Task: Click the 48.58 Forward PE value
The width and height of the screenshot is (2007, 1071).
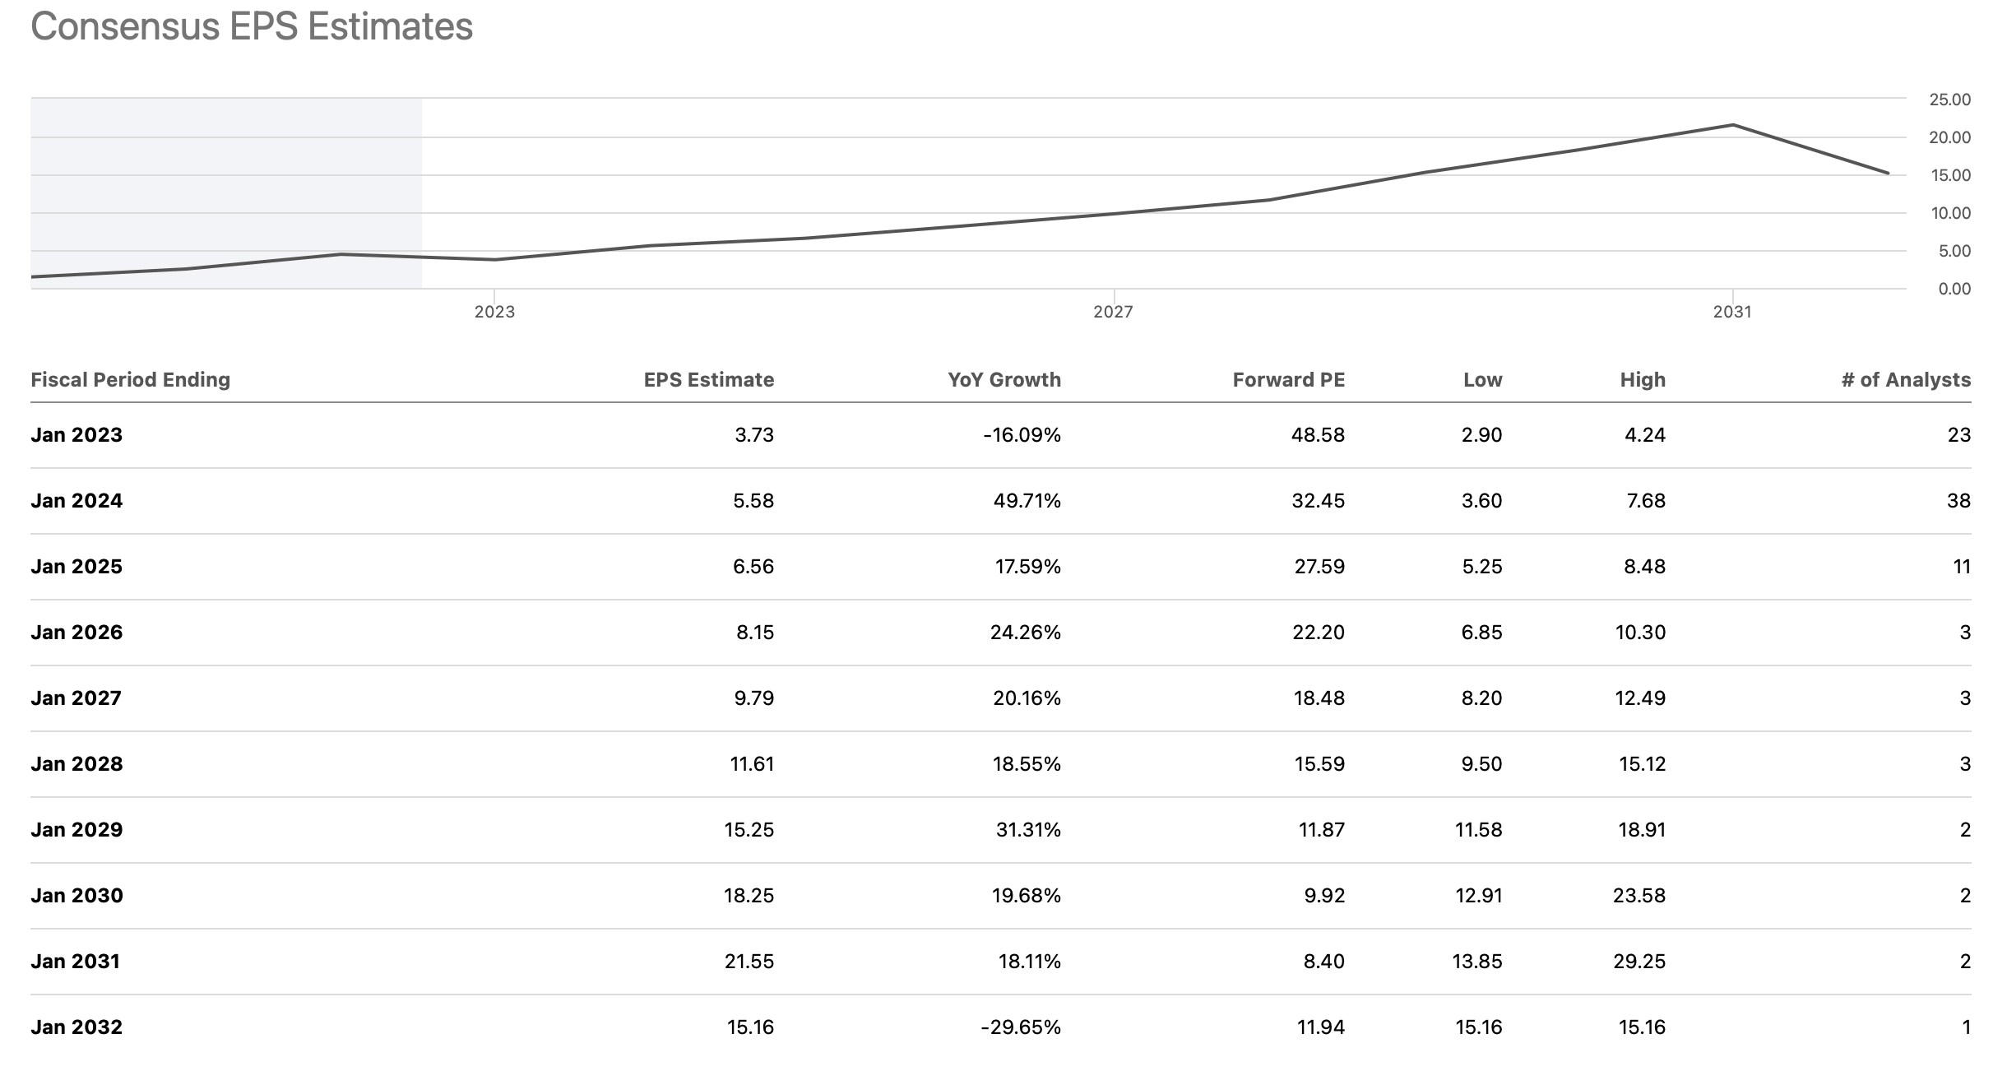Action: [1318, 435]
